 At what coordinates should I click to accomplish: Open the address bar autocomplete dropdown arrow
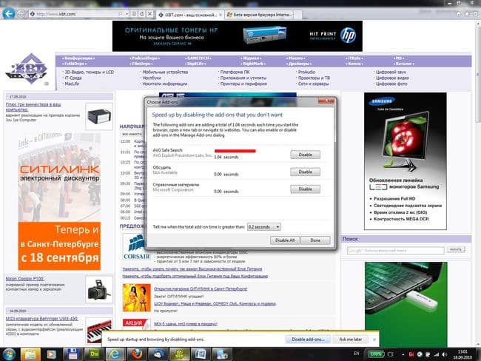[x=127, y=14]
